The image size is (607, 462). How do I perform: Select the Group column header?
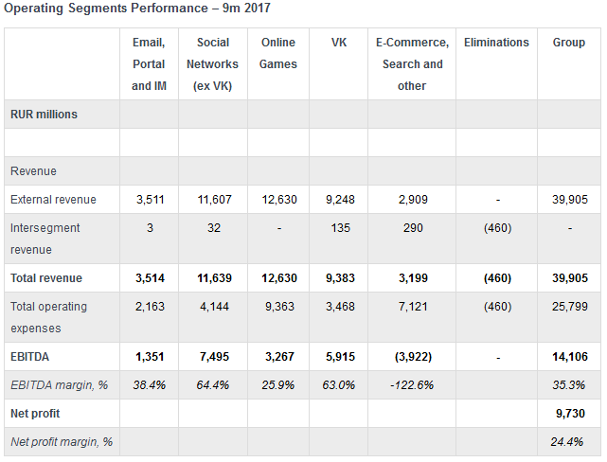pos(568,43)
